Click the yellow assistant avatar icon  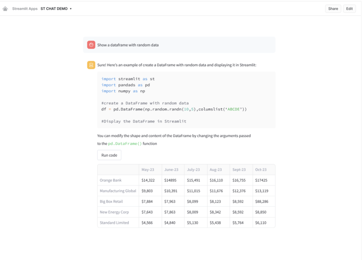tap(91, 65)
